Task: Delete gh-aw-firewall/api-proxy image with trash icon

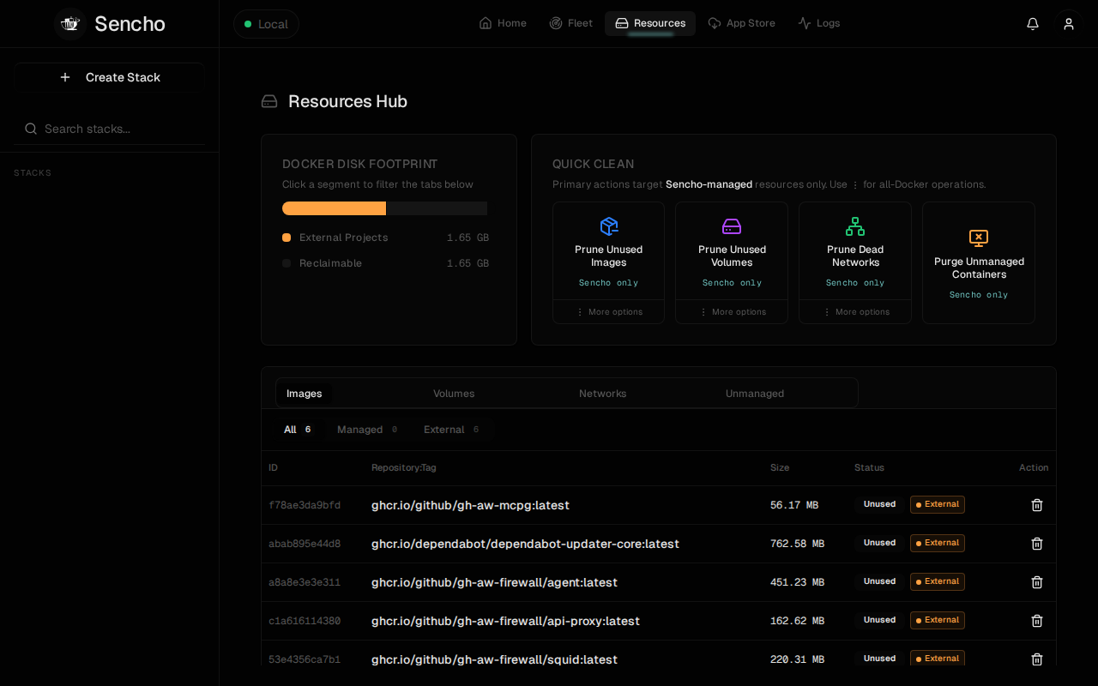Action: [1037, 621]
